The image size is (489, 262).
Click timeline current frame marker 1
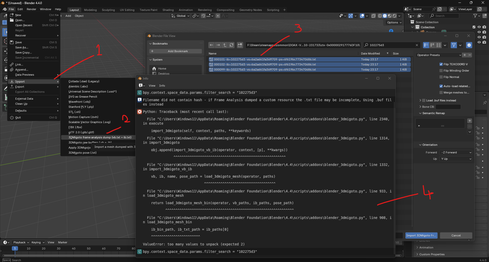pyautogui.click(x=15, y=248)
